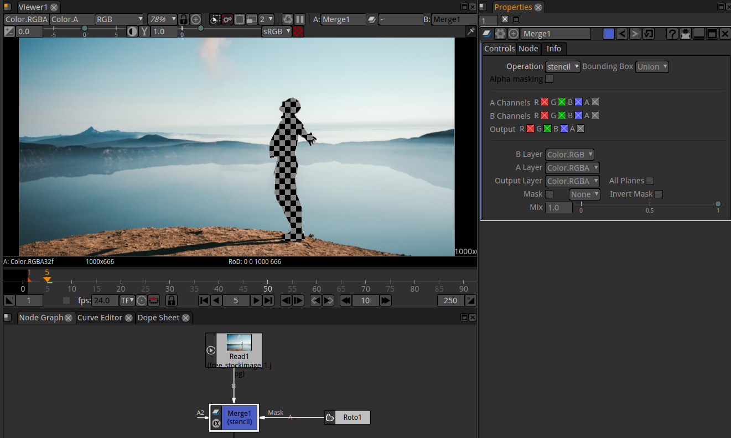Open the Dope Sheet tab
The width and height of the screenshot is (731, 438).
tap(159, 318)
